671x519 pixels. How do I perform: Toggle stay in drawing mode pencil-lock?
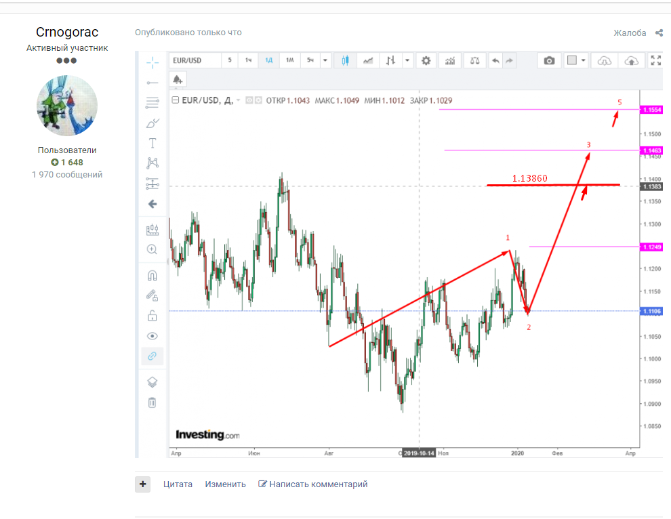[x=152, y=295]
